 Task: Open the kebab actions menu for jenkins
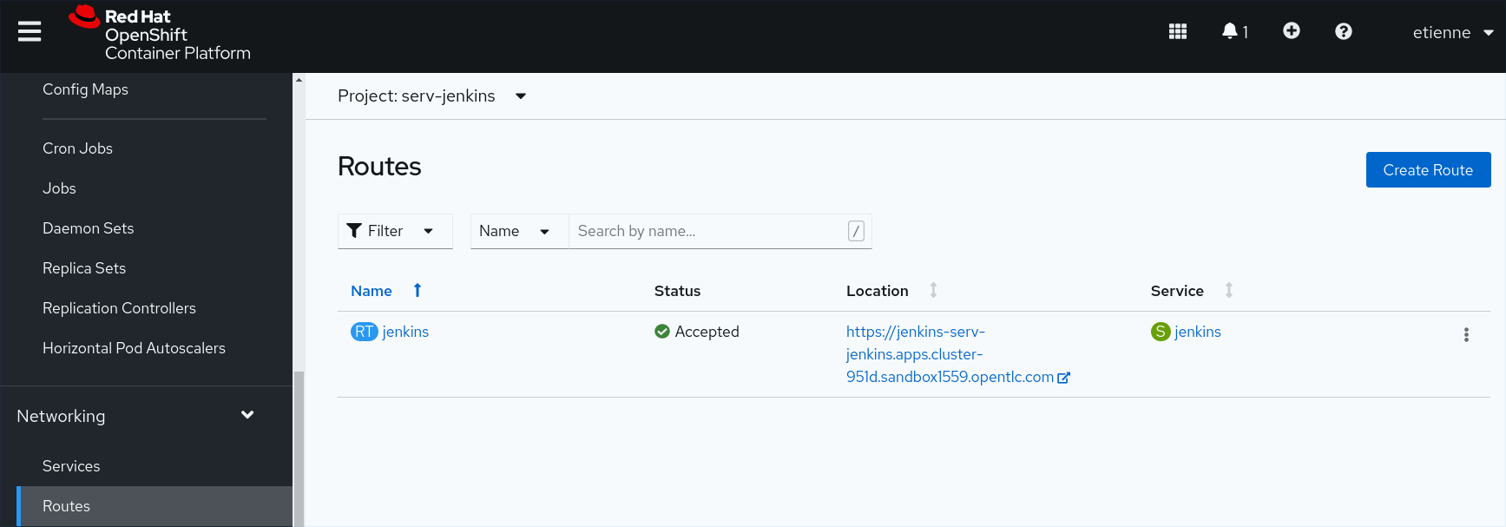(1466, 334)
